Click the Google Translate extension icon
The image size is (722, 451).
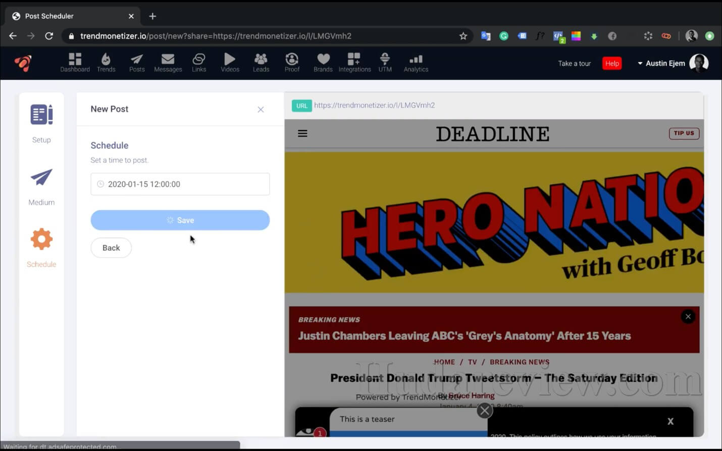486,36
